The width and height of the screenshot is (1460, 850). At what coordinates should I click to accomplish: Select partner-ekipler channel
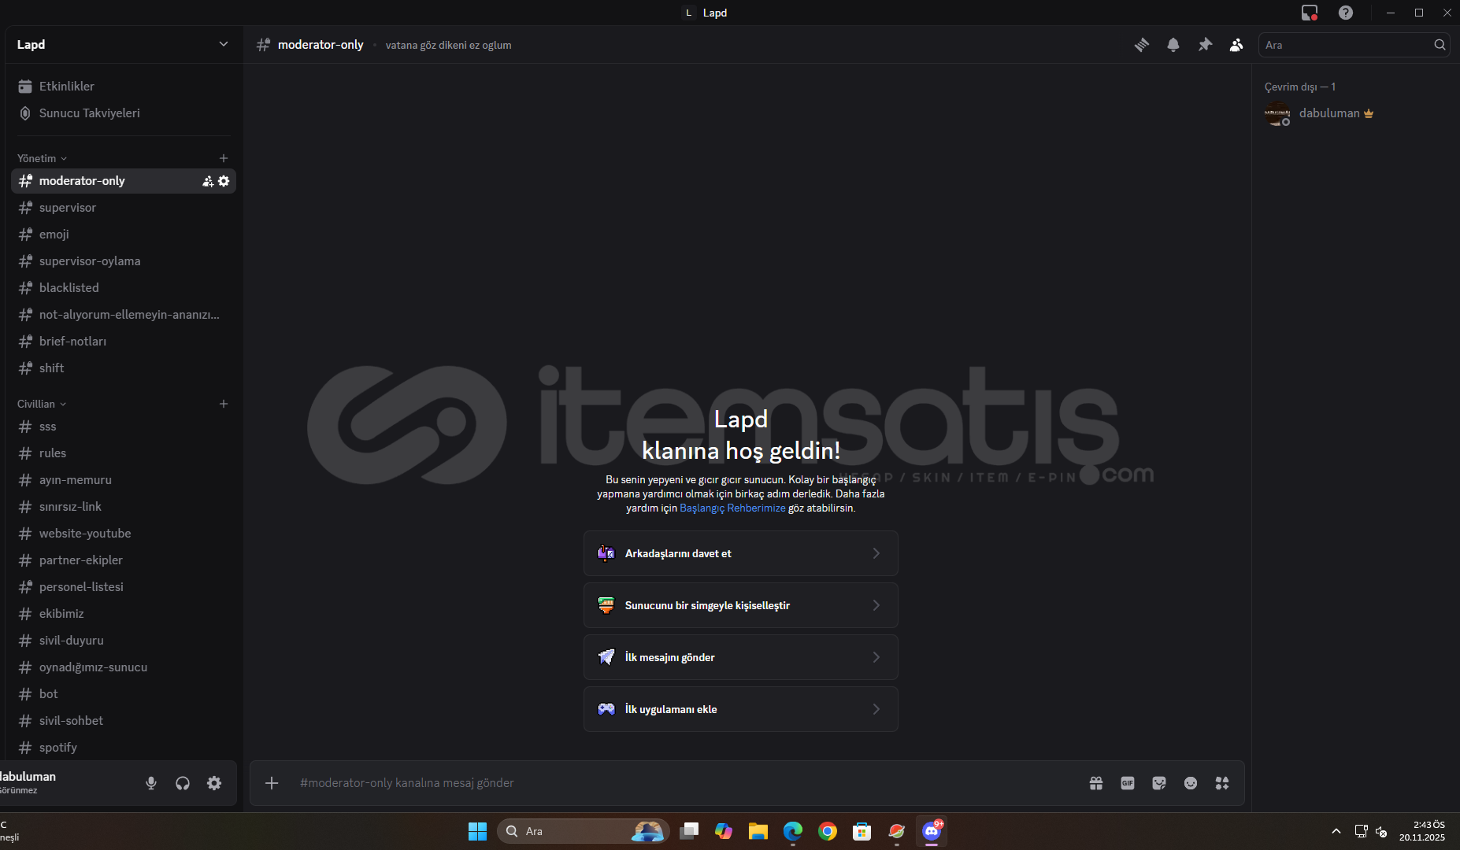pos(124,560)
